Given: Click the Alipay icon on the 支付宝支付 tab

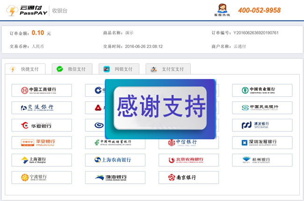Looking at the screenshot, I should coord(154,69).
